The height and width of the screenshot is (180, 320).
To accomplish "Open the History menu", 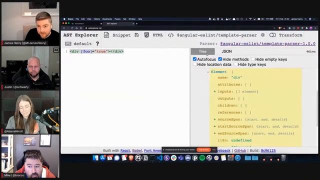I will (x=96, y=19).
